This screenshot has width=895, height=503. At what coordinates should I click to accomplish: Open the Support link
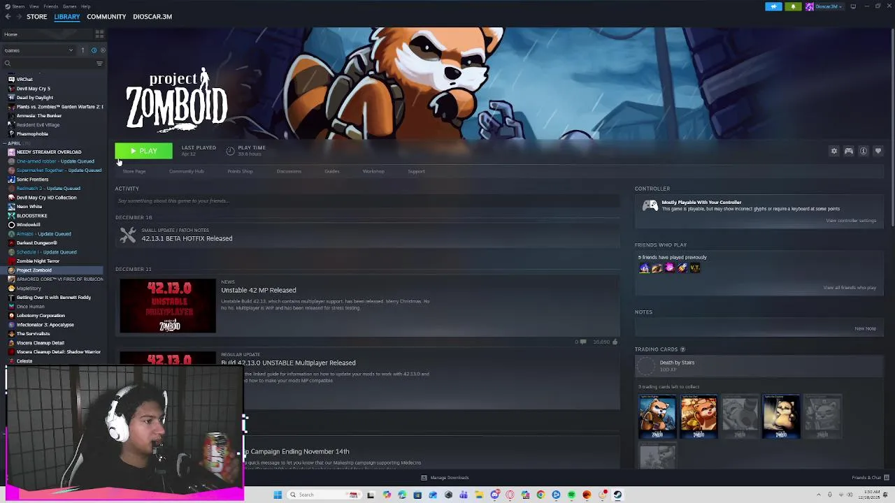tap(416, 171)
